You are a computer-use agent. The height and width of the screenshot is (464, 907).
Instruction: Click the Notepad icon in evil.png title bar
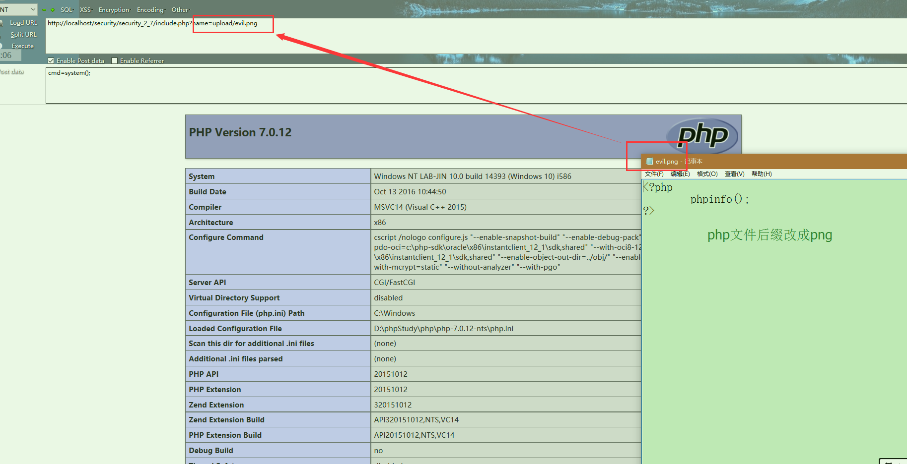click(649, 161)
